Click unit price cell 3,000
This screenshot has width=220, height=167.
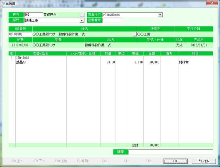138,62
